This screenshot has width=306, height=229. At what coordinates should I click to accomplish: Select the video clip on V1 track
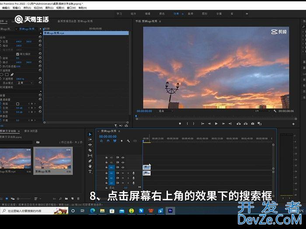pos(146,167)
